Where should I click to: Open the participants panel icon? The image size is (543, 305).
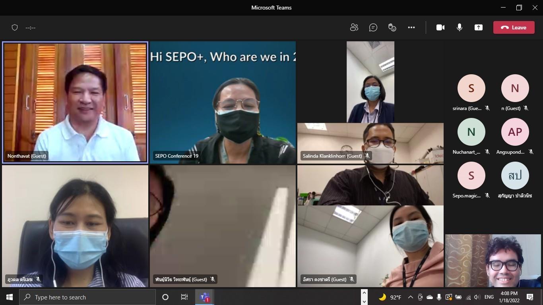(354, 27)
